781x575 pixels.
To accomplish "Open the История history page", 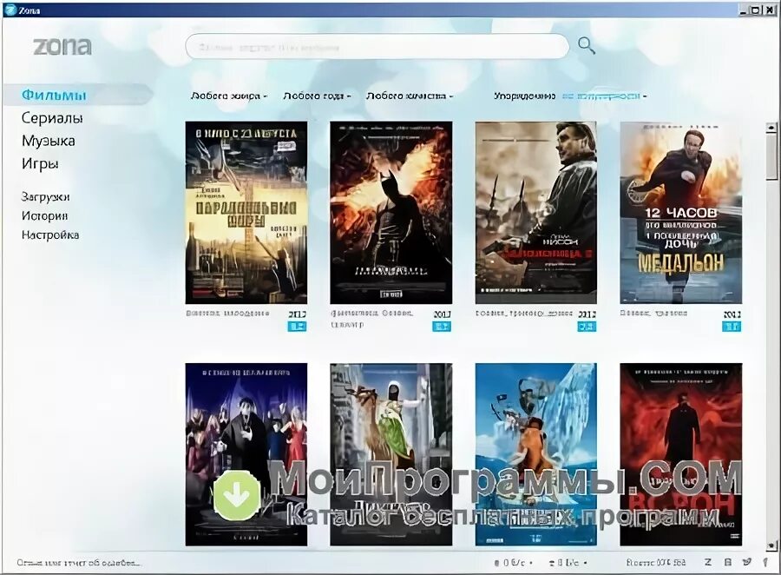I will pyautogui.click(x=44, y=216).
